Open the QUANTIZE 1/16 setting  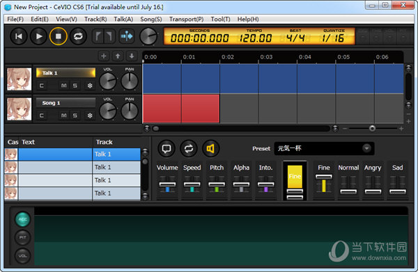(333, 38)
